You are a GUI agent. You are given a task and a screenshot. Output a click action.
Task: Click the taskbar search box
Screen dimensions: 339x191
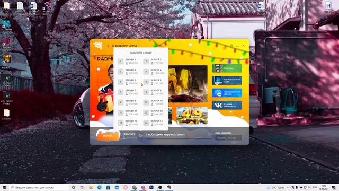[x=39, y=187]
